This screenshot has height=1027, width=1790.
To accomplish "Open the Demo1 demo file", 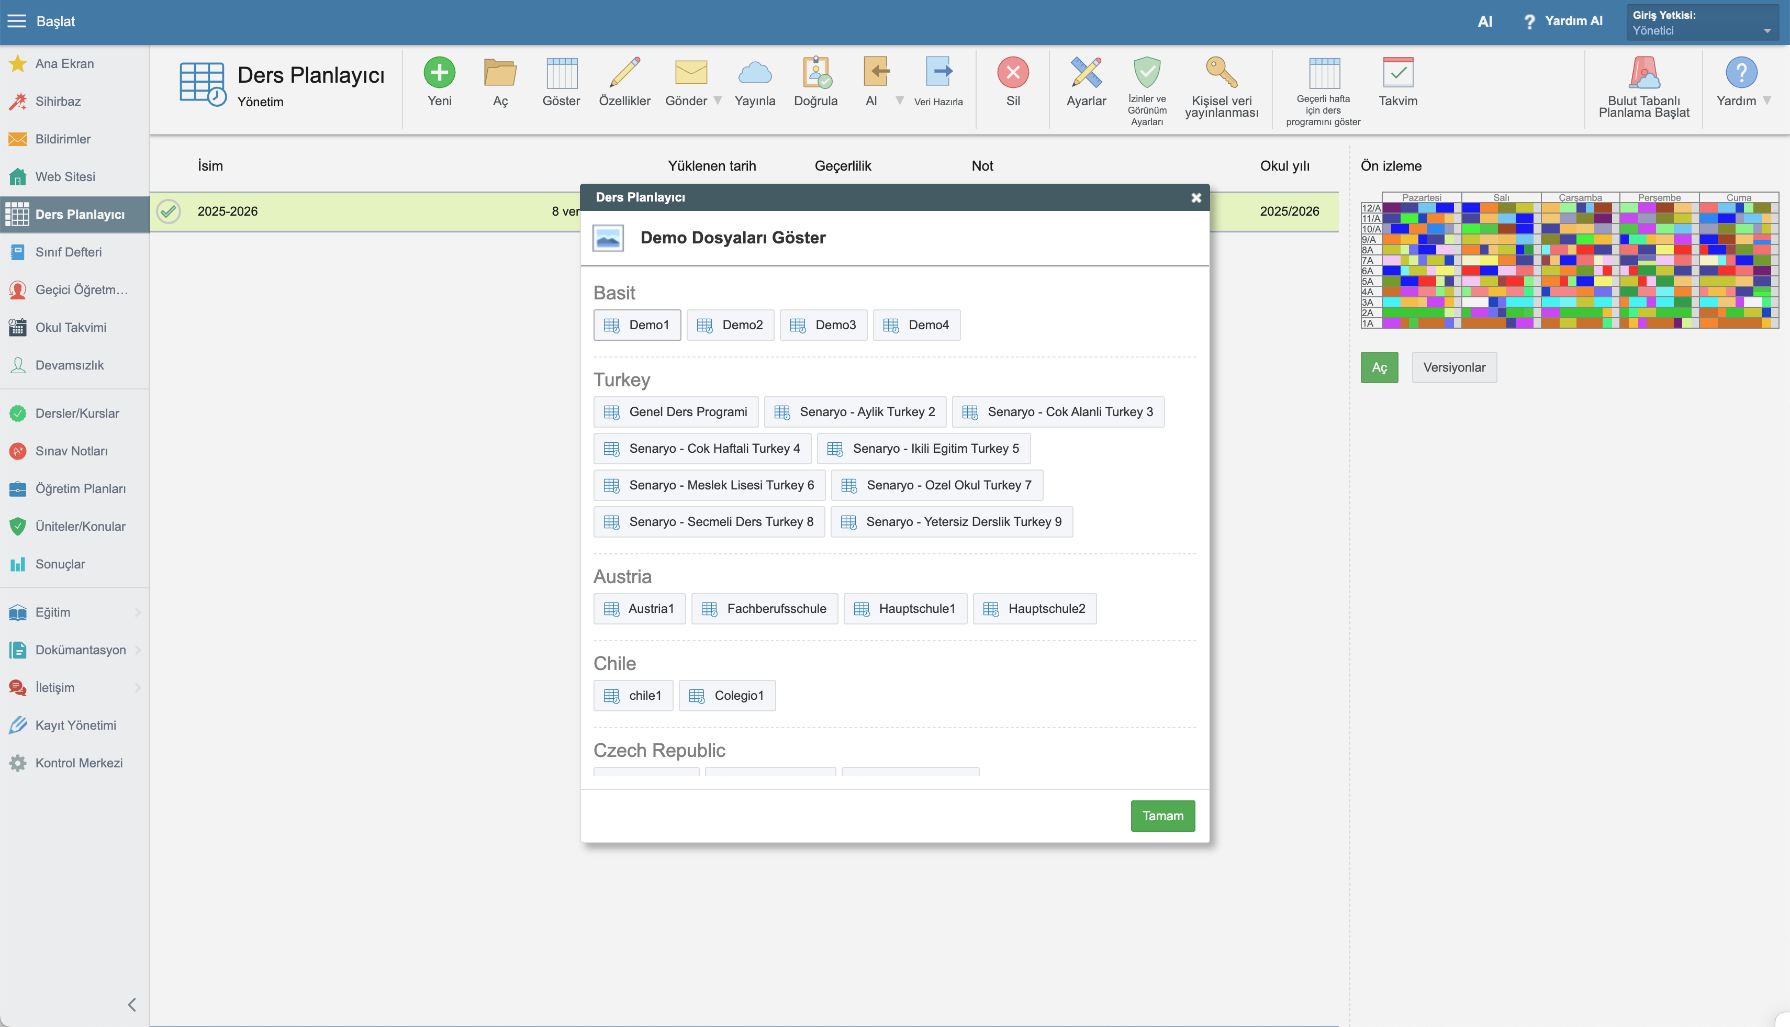I will click(637, 325).
